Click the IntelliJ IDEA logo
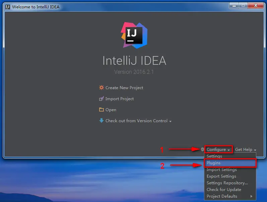This screenshot has height=202, width=267. click(x=134, y=35)
